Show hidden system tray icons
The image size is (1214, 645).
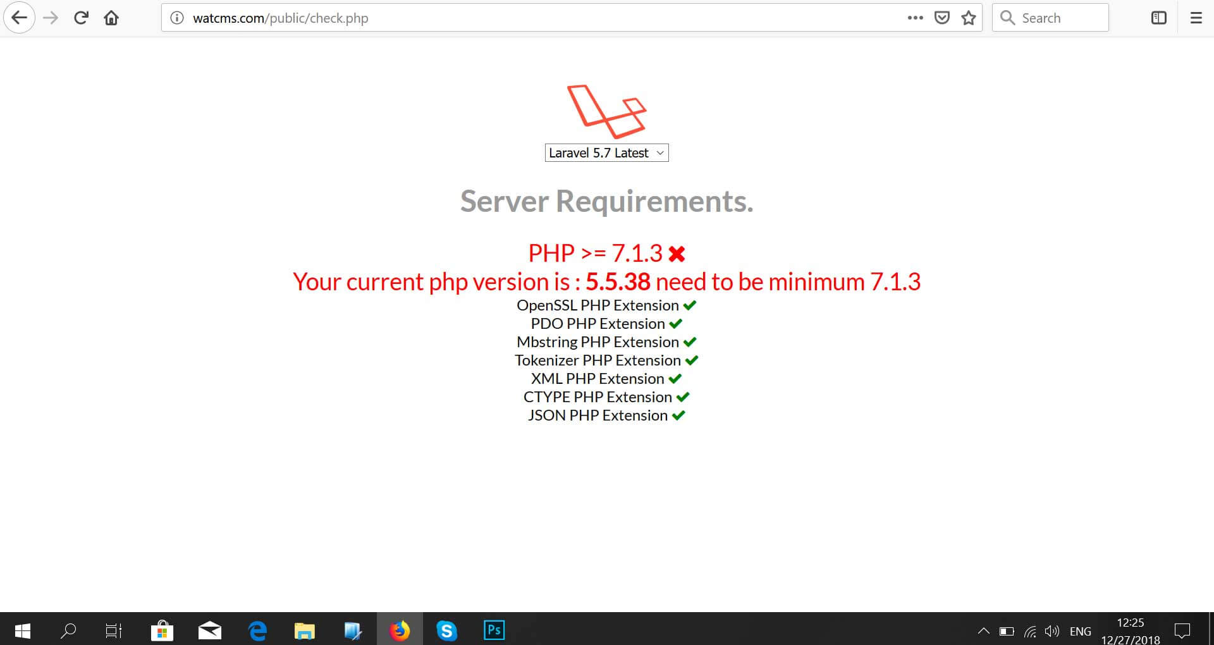pos(984,631)
